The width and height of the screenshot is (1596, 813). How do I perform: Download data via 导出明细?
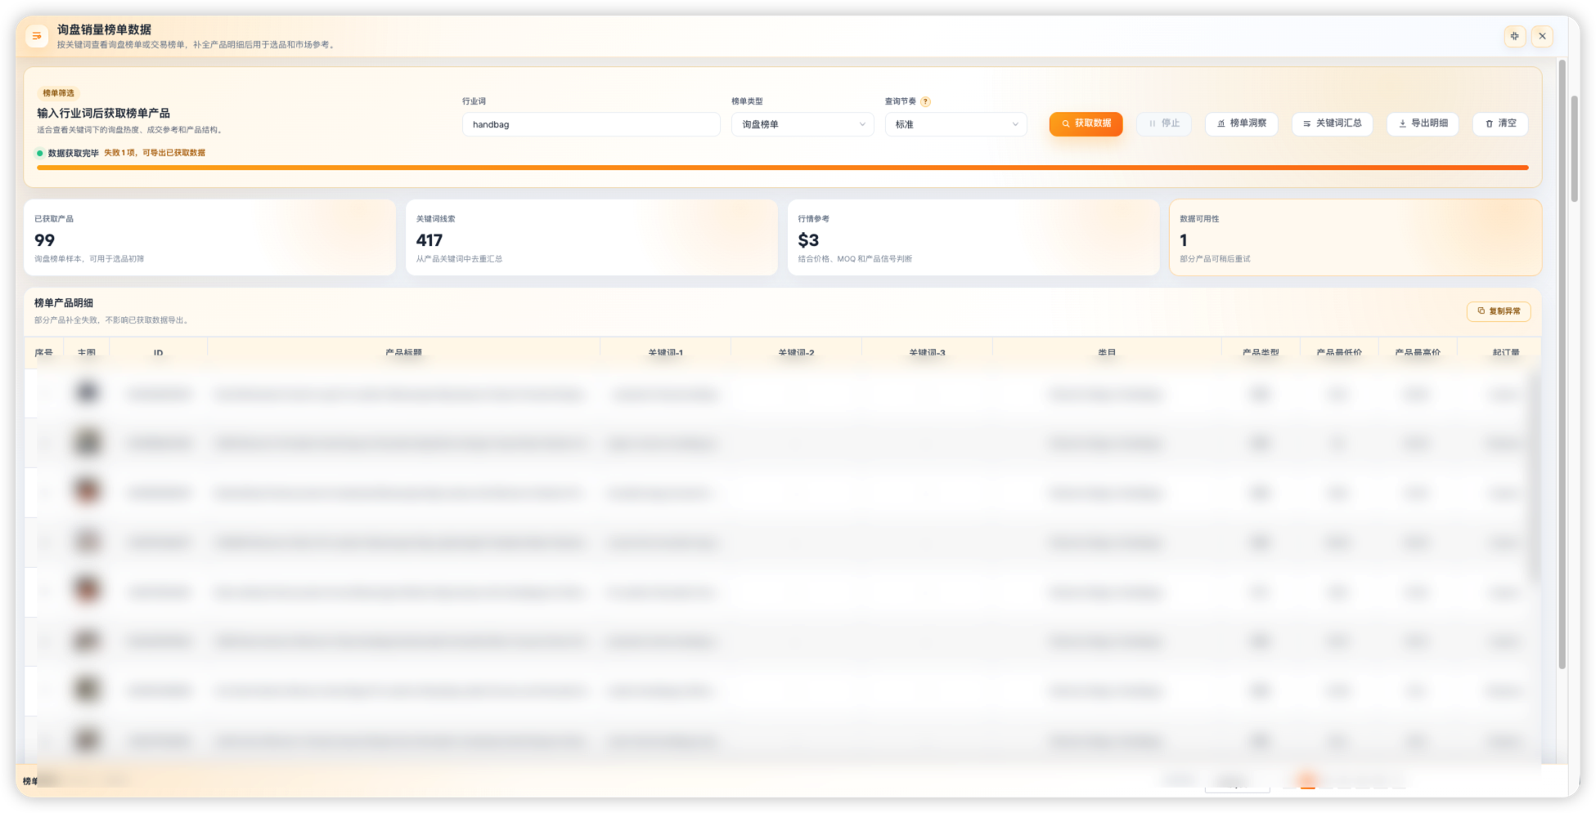tap(1423, 123)
